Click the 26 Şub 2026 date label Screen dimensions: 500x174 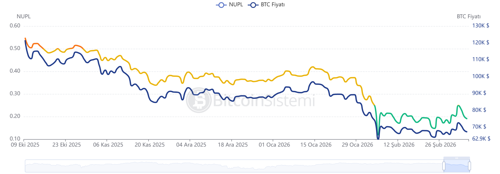click(440, 145)
